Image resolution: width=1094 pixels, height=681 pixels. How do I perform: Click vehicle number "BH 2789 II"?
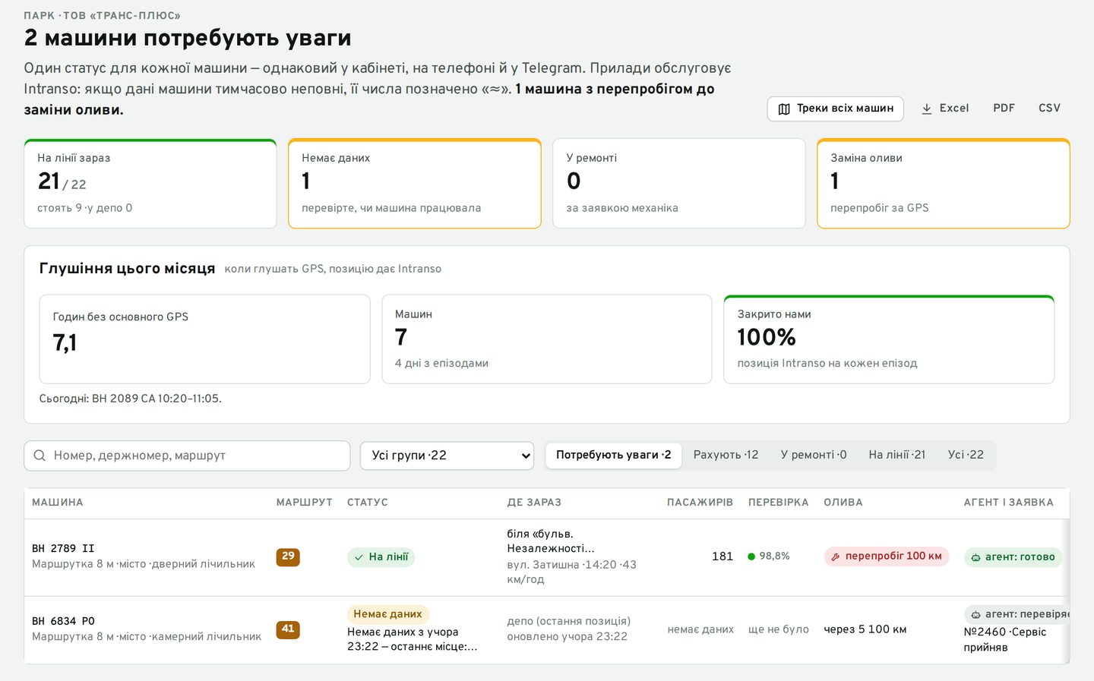click(x=63, y=548)
